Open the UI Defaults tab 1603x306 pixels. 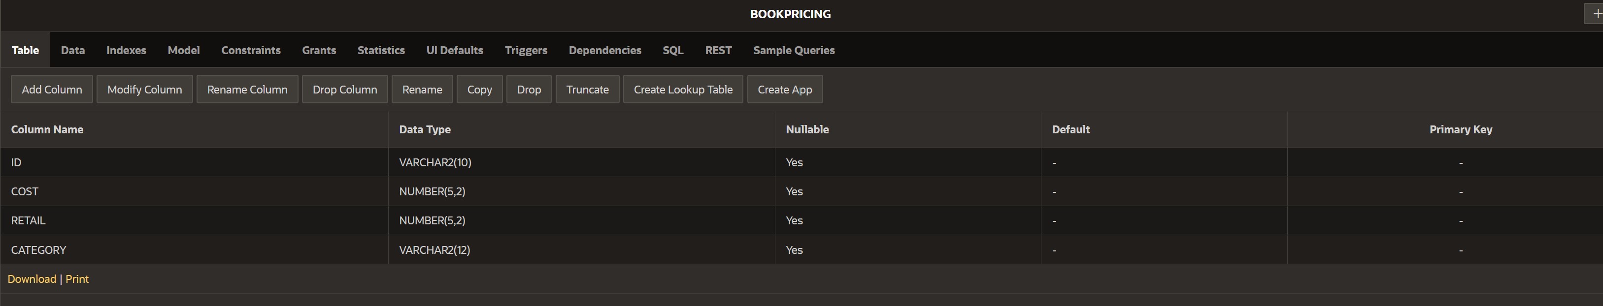pos(455,50)
